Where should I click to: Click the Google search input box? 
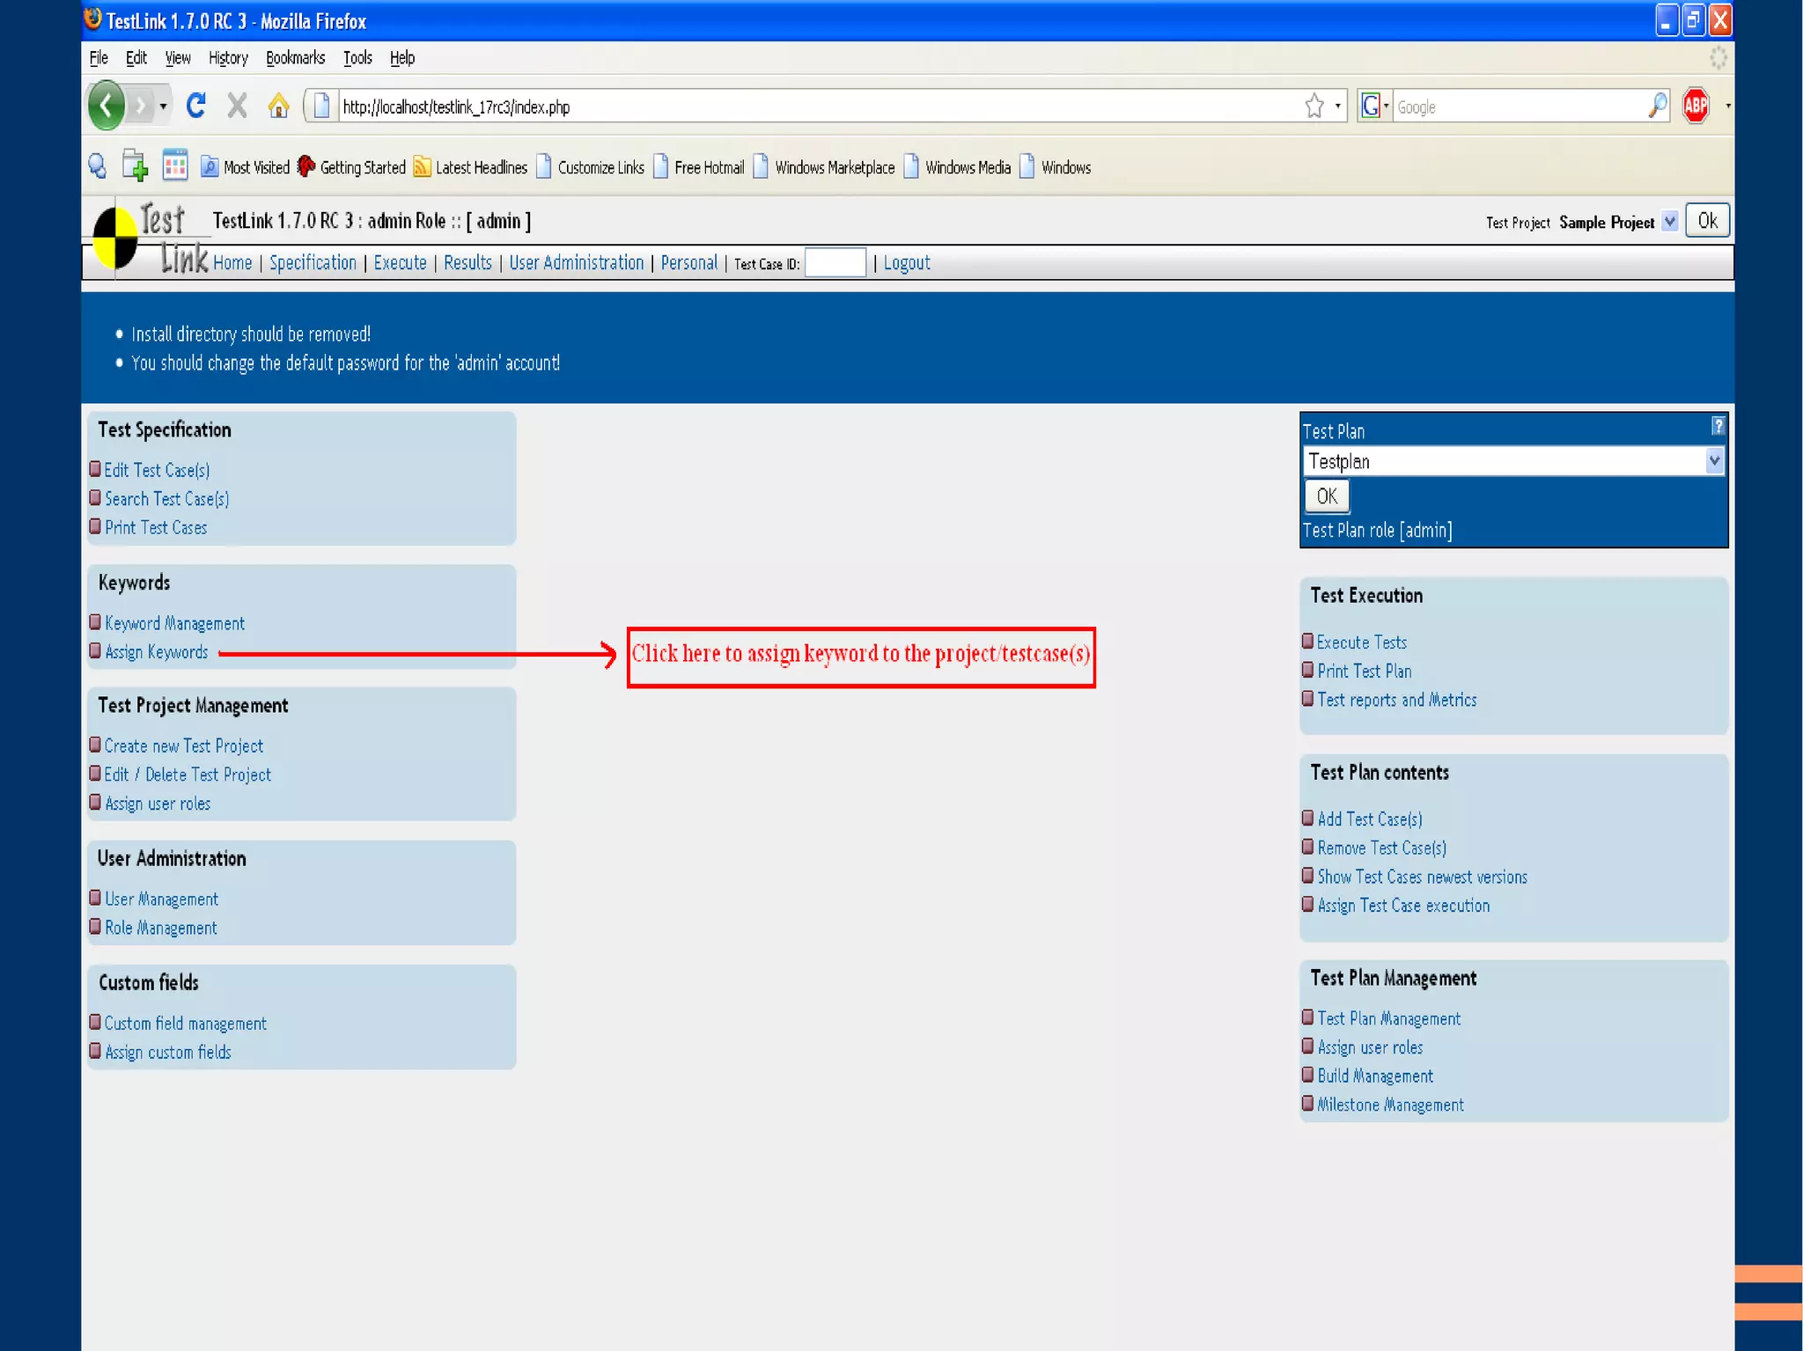click(1519, 106)
